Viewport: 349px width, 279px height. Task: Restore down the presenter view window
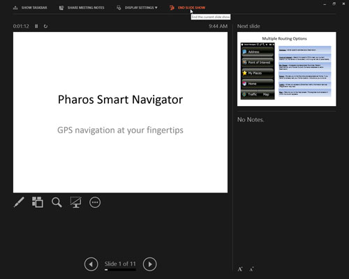[334, 4]
